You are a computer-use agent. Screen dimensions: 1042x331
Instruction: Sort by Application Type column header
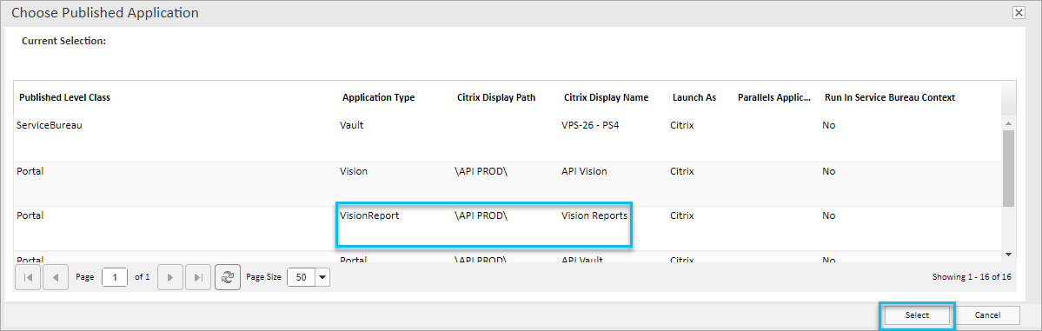[x=378, y=97]
